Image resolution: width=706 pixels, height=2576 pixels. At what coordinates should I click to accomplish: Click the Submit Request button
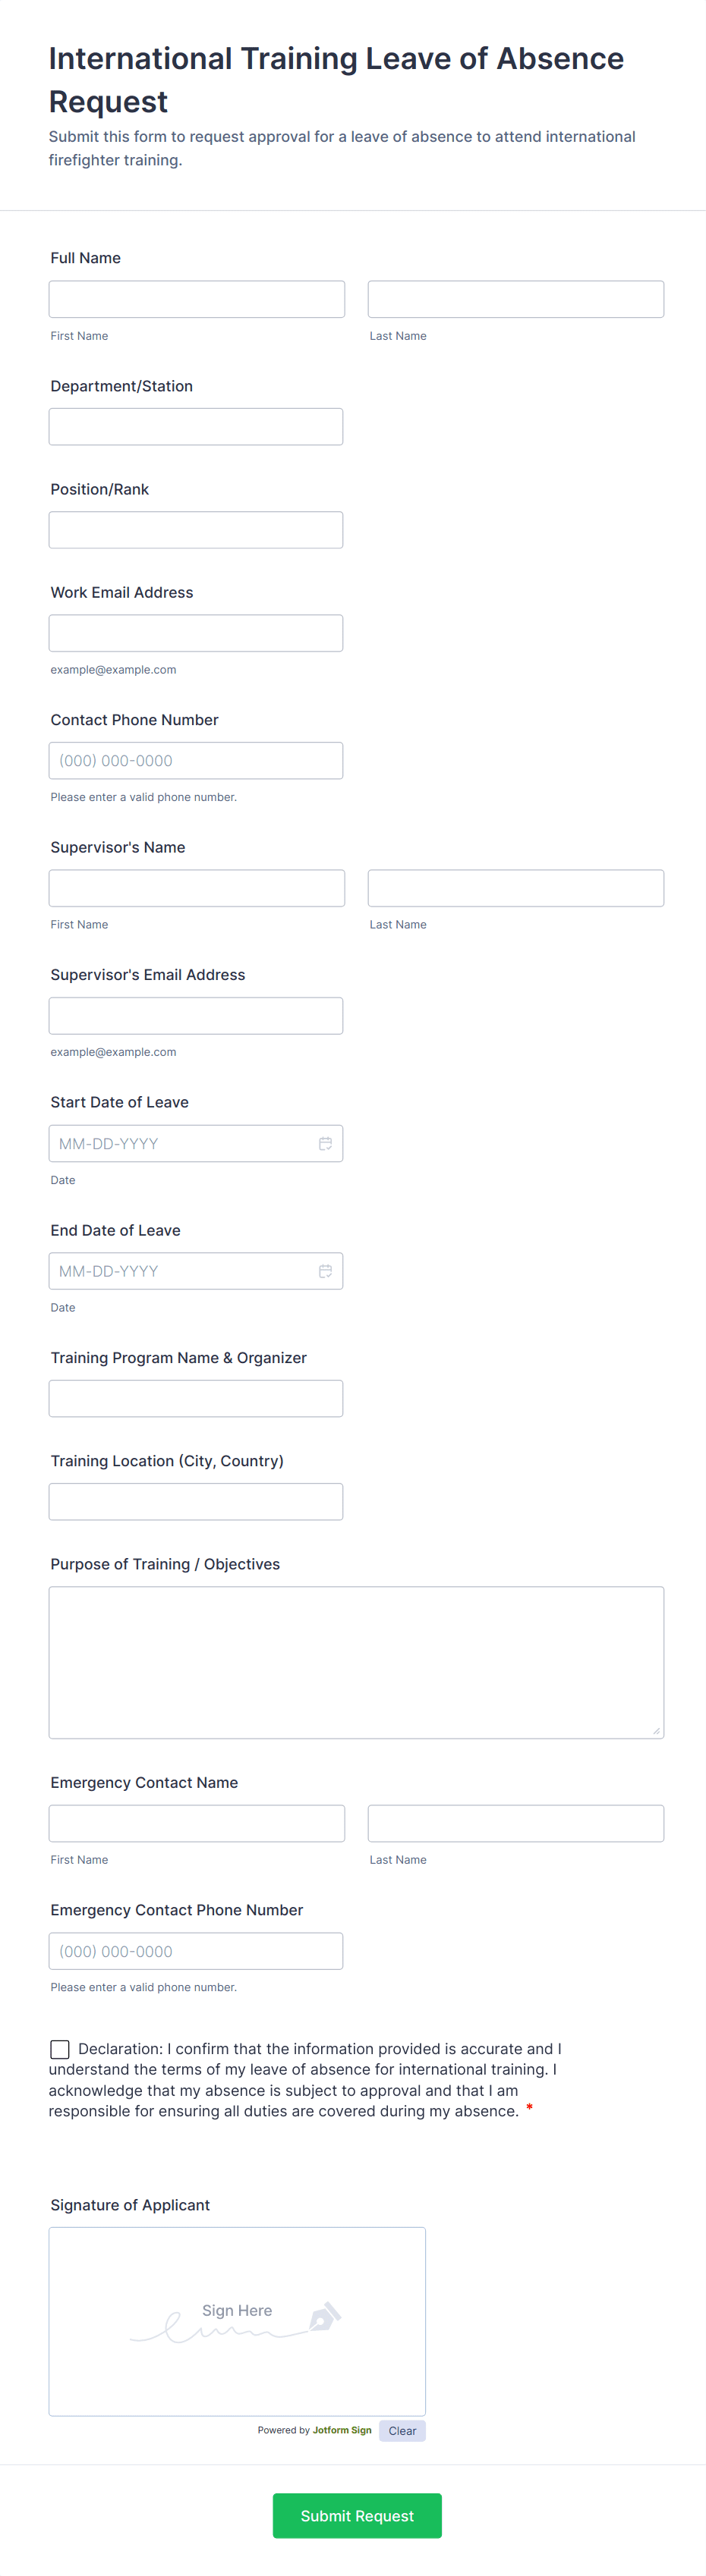[357, 2515]
